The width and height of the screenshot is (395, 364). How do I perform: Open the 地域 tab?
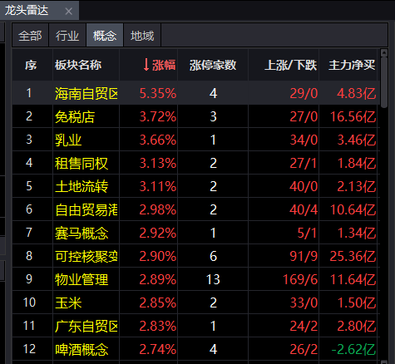(142, 35)
